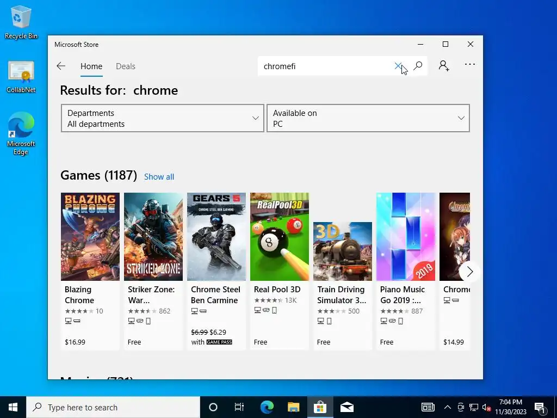Click Piano Music Go 887 rating stars

point(395,311)
